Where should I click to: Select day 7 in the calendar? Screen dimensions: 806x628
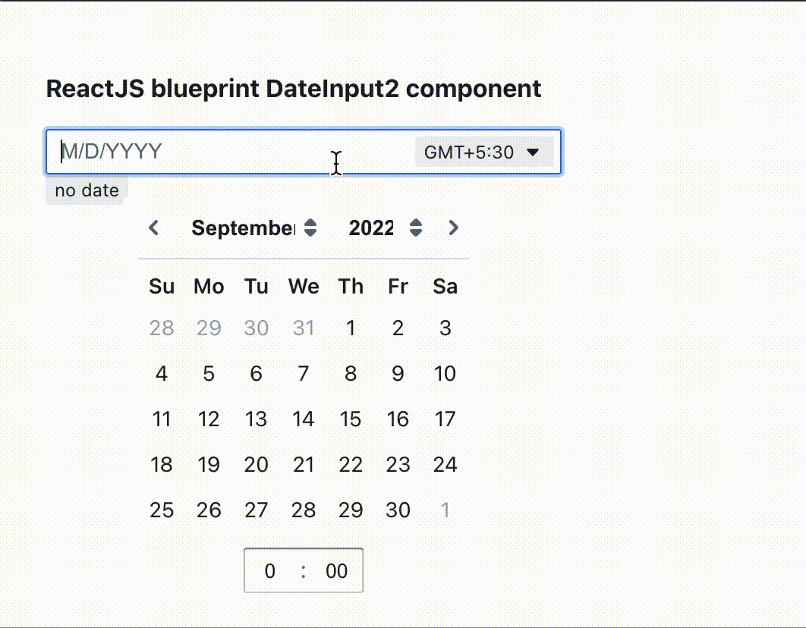click(304, 373)
